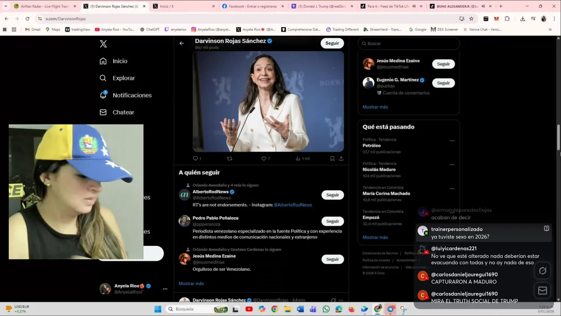Follow Eugenio G. Martínez with Seguir
561x316 pixels.
tap(443, 83)
